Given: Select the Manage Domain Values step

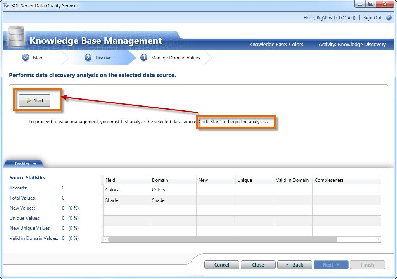Looking at the screenshot, I should coord(176,58).
